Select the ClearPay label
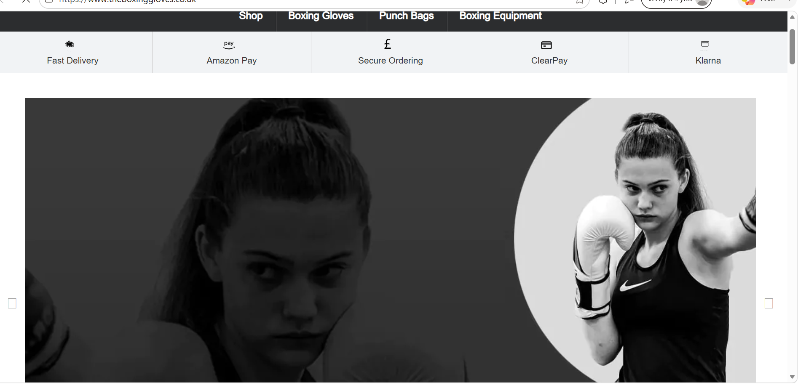798x385 pixels. tap(549, 61)
